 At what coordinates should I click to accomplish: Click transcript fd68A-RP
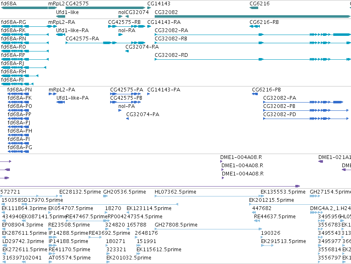point(13,55)
